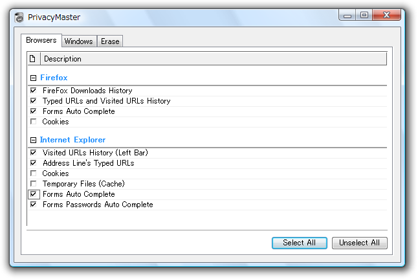418x279 pixels.
Task: Uncheck Visited URLs History (Left Bar)
Action: coord(33,153)
